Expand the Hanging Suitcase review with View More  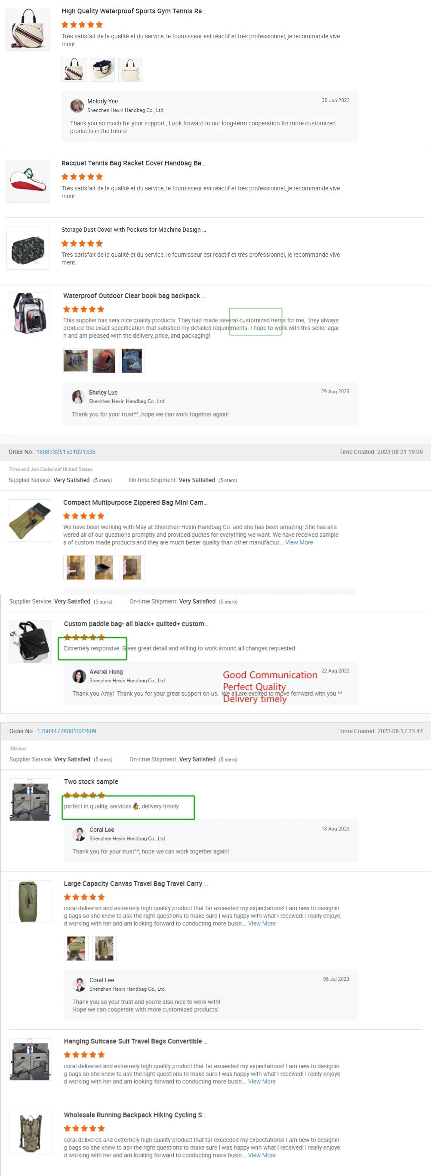point(262,1082)
